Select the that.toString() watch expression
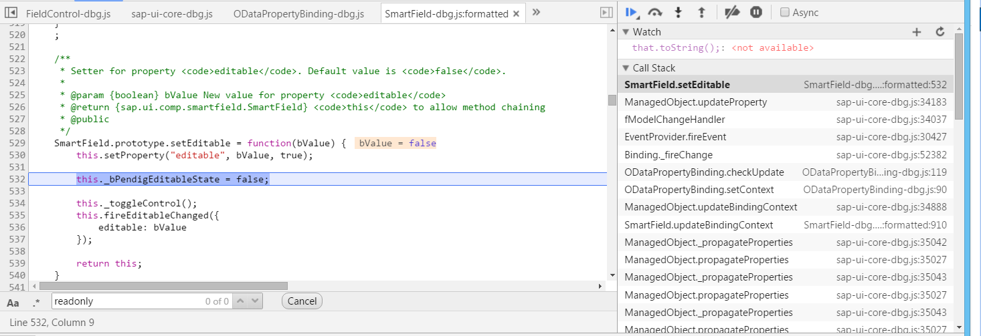This screenshot has width=981, height=336. [723, 48]
